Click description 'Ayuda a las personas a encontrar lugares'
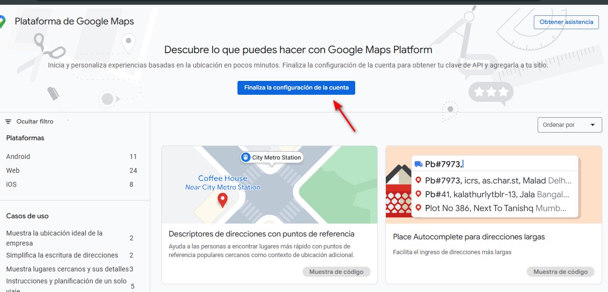 pyautogui.click(x=262, y=251)
